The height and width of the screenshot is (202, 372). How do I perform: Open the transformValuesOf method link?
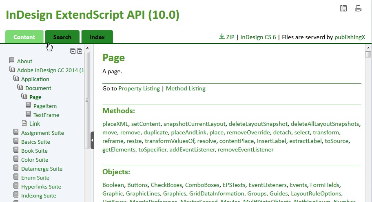pyautogui.click(x=170, y=141)
